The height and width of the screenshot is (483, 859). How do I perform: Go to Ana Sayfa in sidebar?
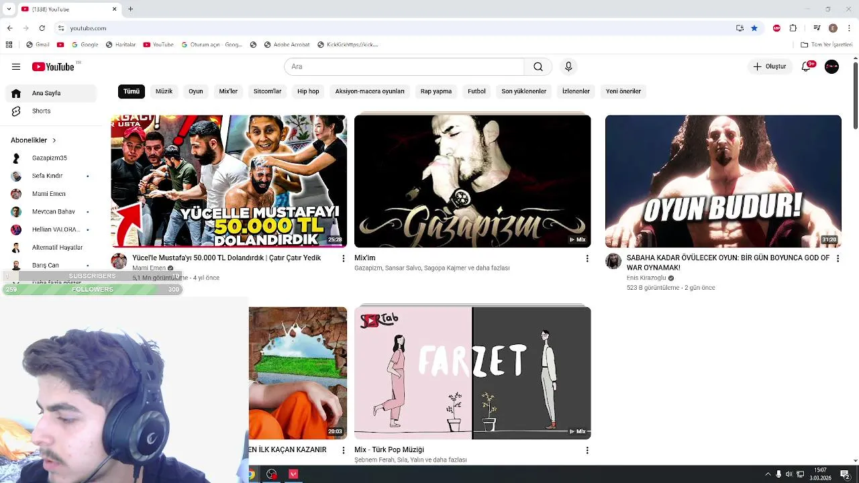click(x=52, y=93)
